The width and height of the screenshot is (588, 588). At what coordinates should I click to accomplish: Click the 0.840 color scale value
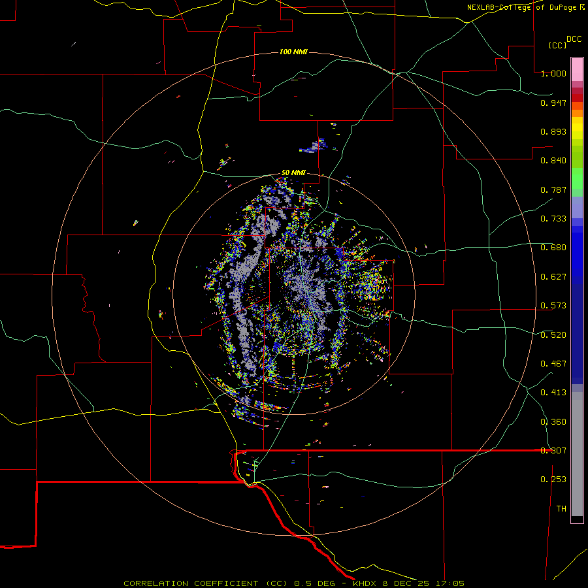[x=553, y=161]
